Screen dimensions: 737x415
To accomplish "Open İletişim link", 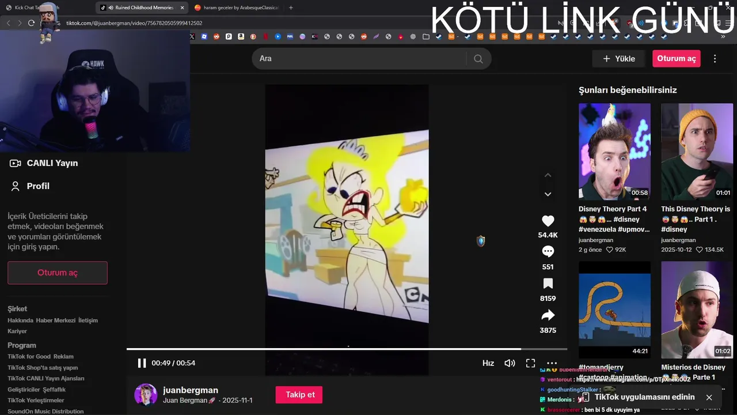I will pos(88,320).
